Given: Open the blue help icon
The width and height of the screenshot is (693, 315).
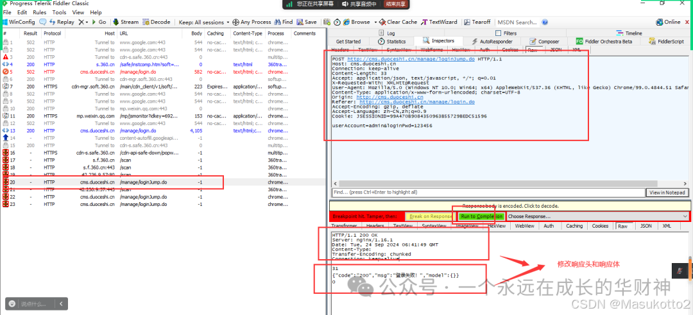Looking at the screenshot, I should [545, 22].
